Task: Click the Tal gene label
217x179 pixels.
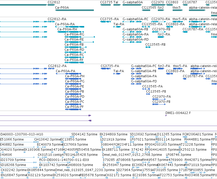Action: pyautogui.click(x=116, y=2)
